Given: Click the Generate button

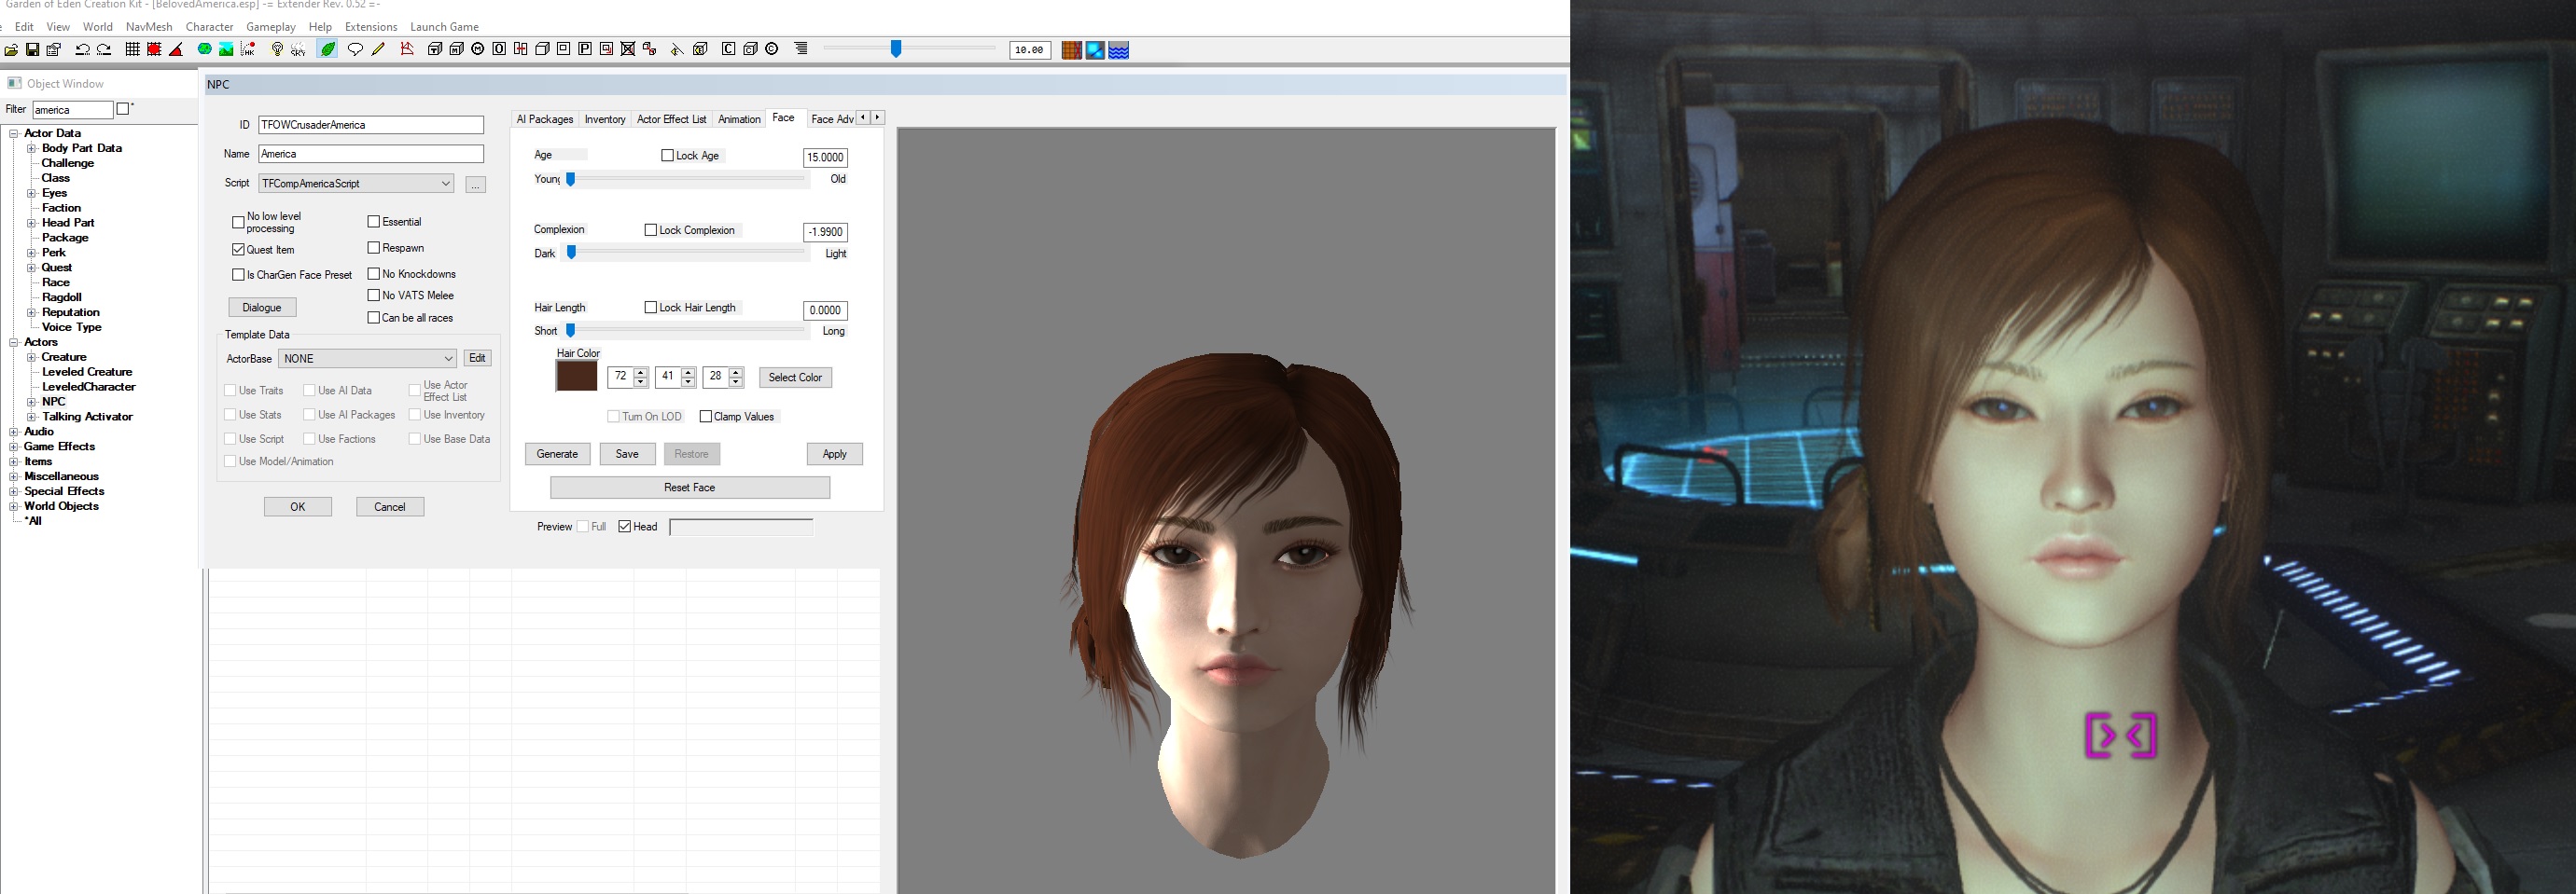Looking at the screenshot, I should 557,455.
